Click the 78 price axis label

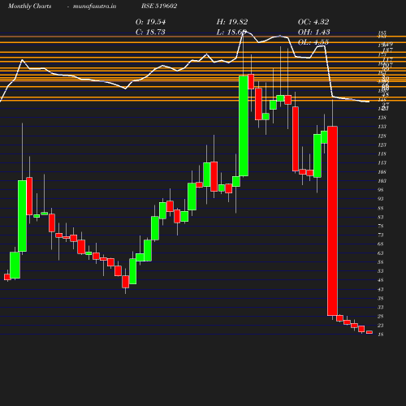381,226
